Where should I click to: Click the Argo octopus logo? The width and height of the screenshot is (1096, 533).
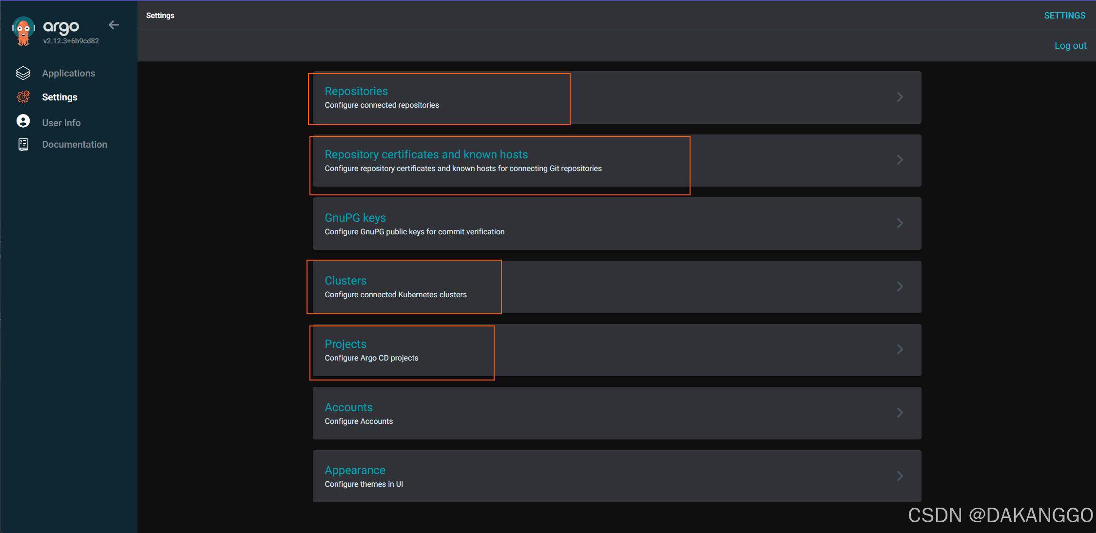click(23, 31)
